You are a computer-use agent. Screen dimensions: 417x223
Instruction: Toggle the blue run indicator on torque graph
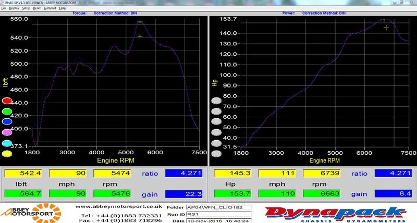(7, 121)
